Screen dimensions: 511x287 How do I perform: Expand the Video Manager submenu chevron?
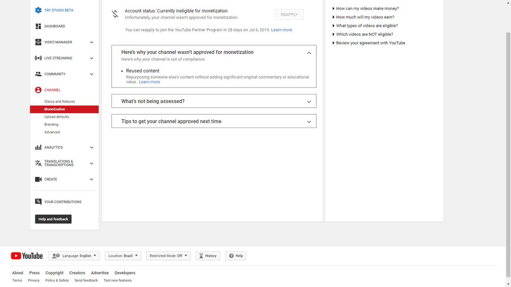tap(92, 43)
